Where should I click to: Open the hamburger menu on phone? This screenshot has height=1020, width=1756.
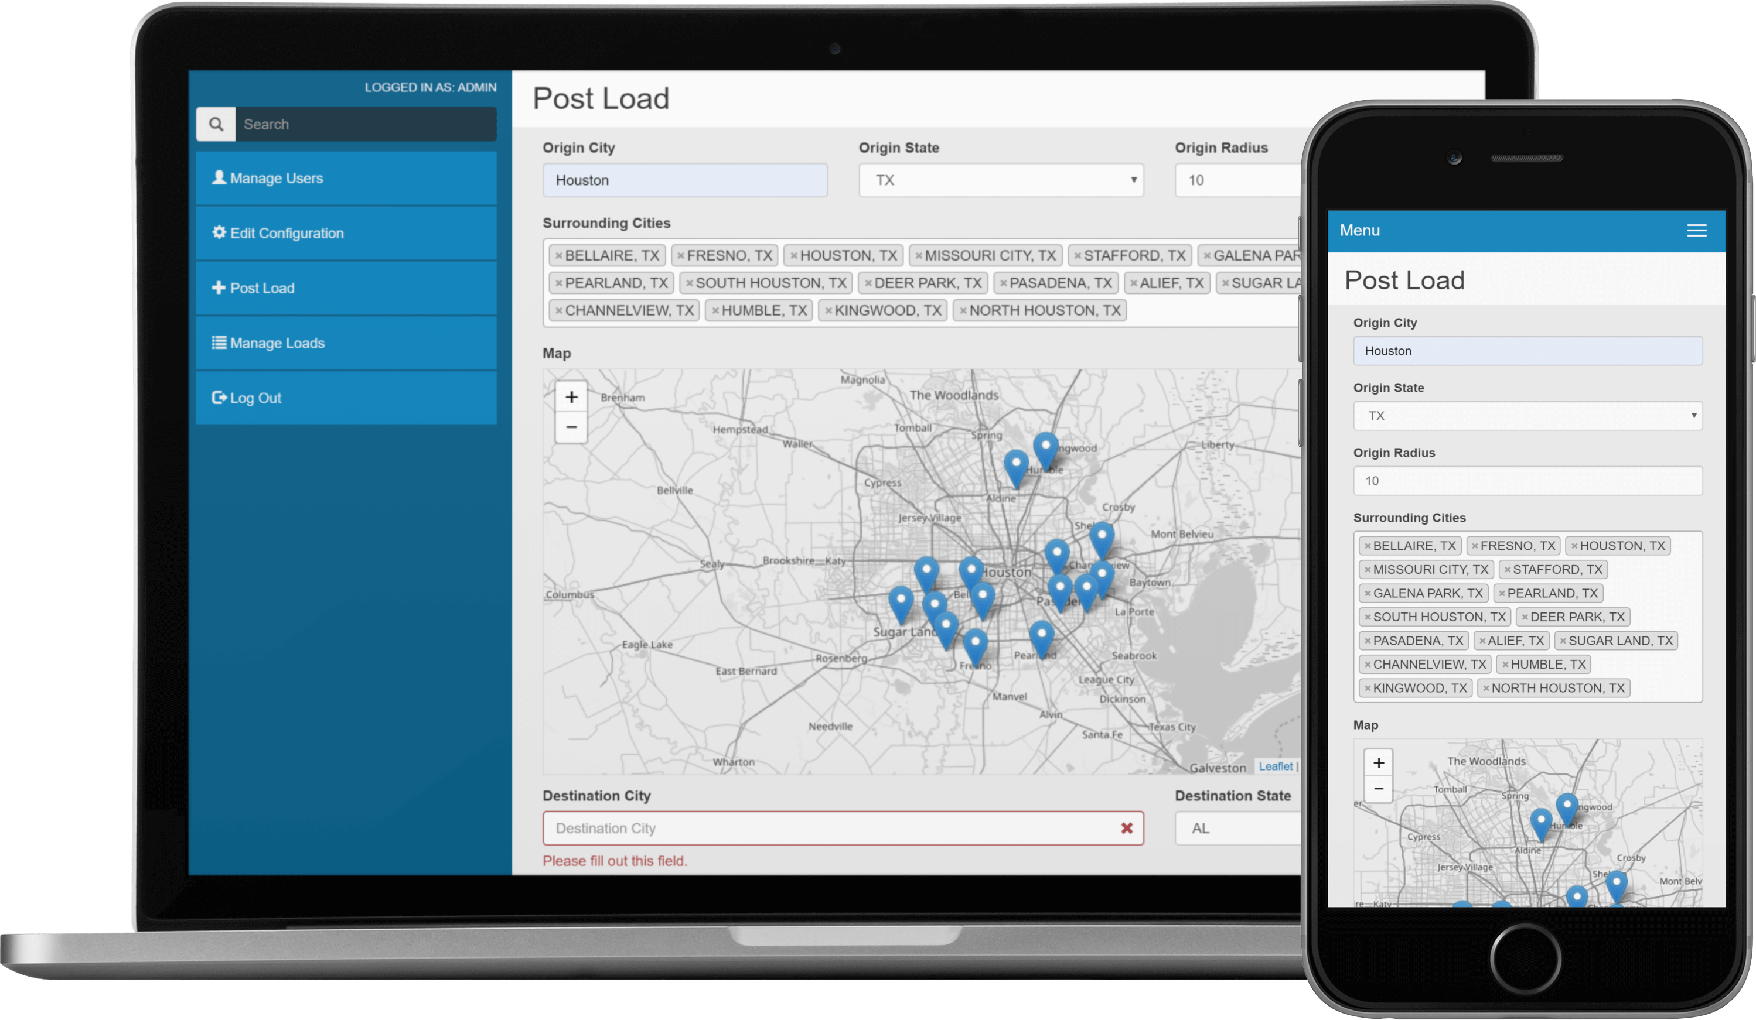point(1696,231)
